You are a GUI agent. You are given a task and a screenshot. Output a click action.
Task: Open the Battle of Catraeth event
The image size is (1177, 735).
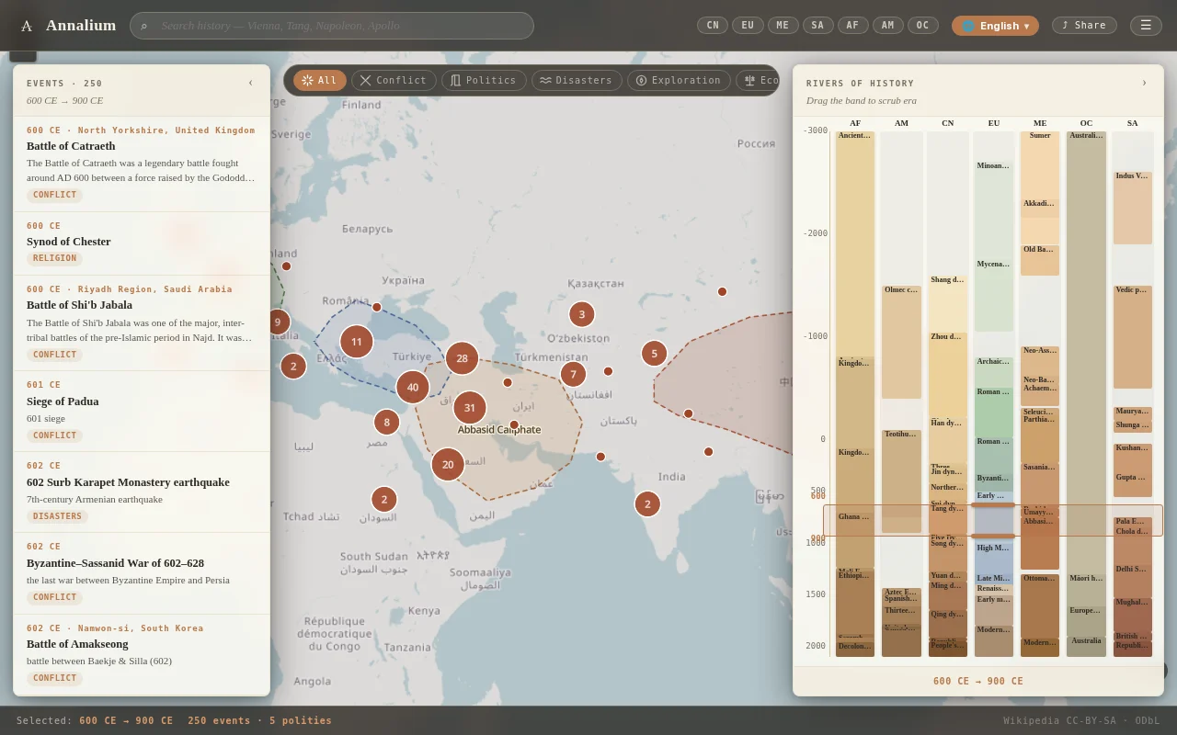[x=142, y=164]
